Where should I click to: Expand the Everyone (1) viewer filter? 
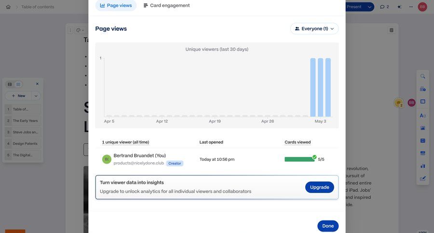(314, 29)
